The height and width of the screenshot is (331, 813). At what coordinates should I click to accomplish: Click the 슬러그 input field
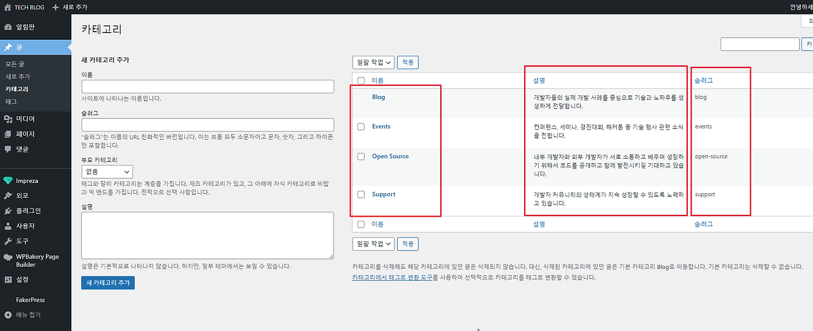208,125
